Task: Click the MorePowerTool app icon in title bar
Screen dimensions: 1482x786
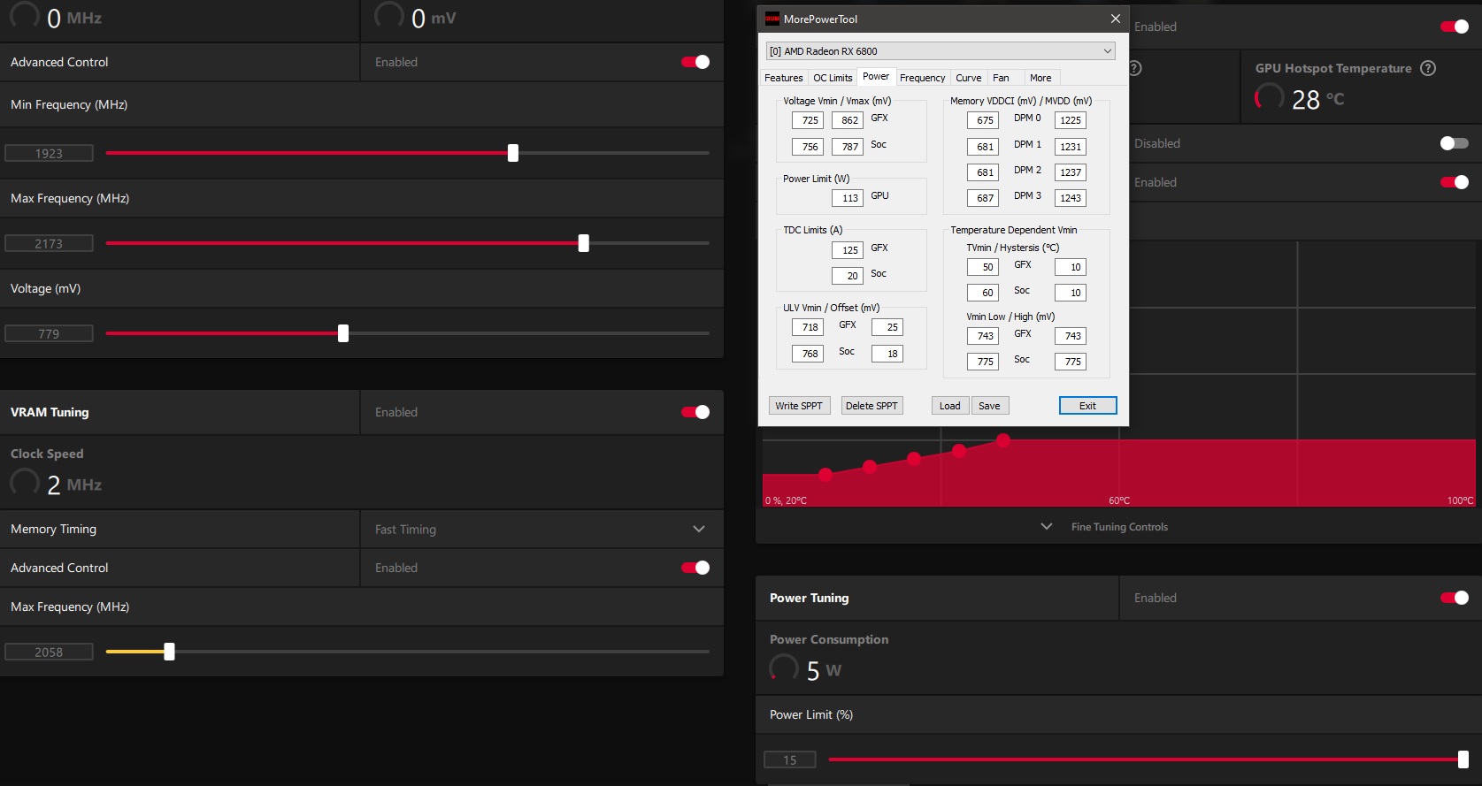Action: pyautogui.click(x=772, y=19)
